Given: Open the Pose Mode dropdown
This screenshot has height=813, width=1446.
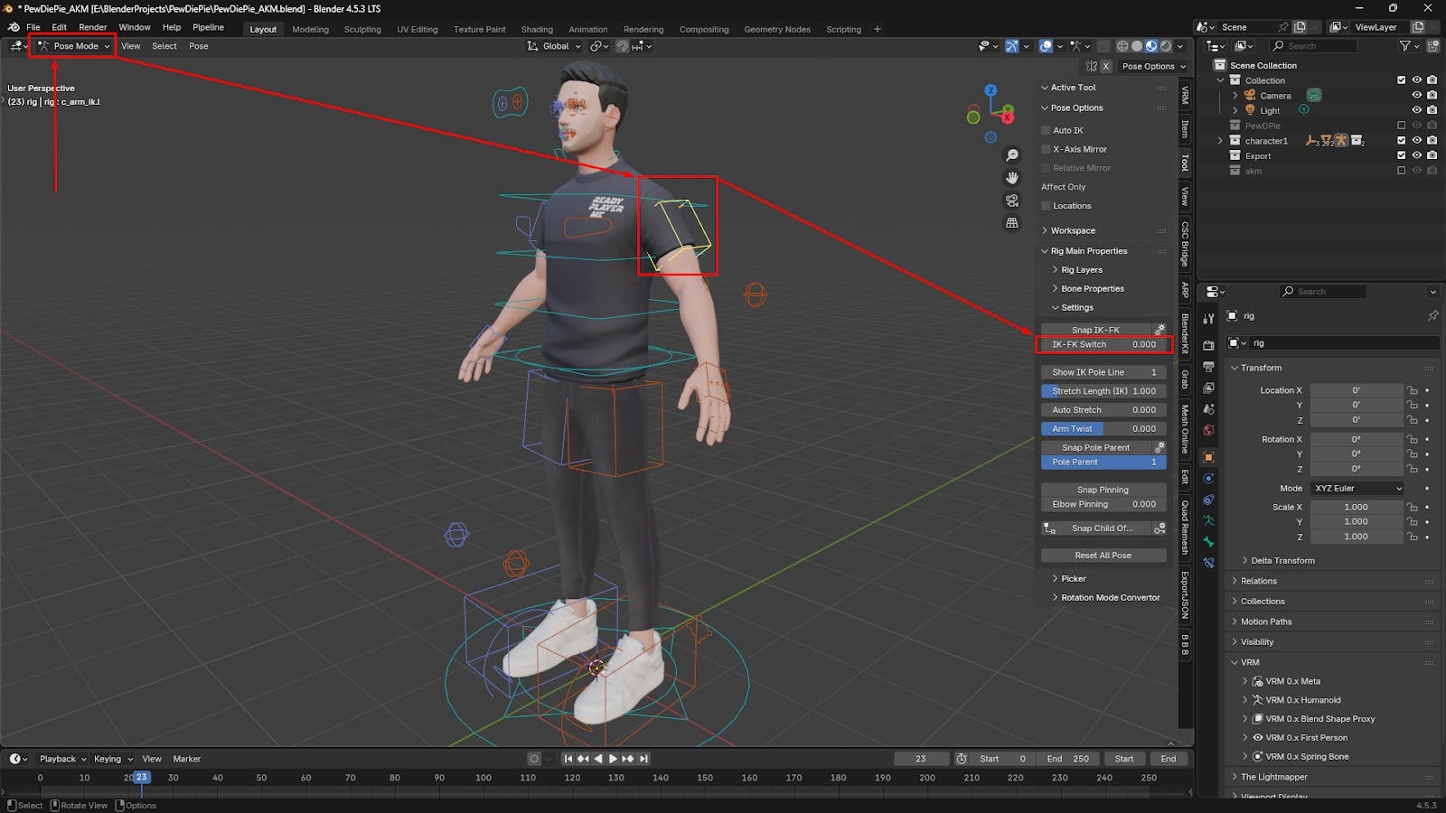Looking at the screenshot, I should [x=74, y=46].
